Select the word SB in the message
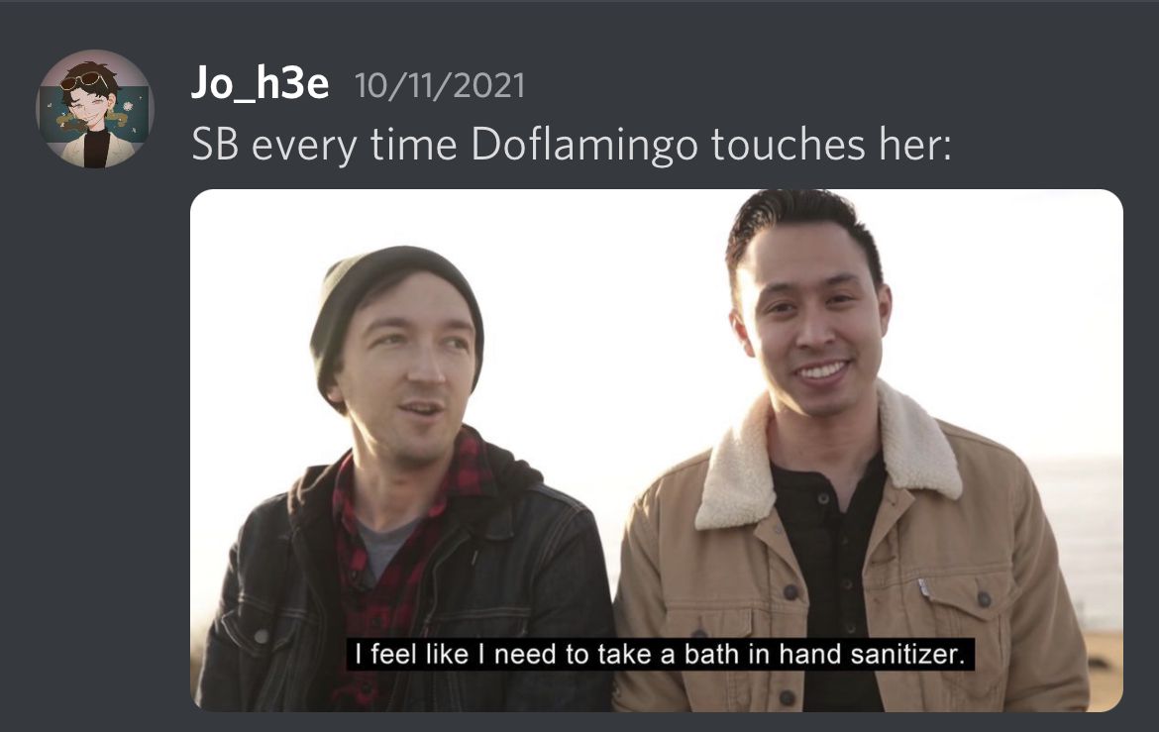 [x=214, y=145]
